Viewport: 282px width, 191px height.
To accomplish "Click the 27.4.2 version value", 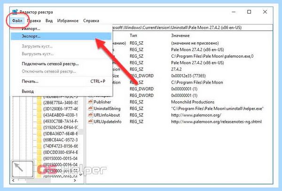I will pos(176,69).
